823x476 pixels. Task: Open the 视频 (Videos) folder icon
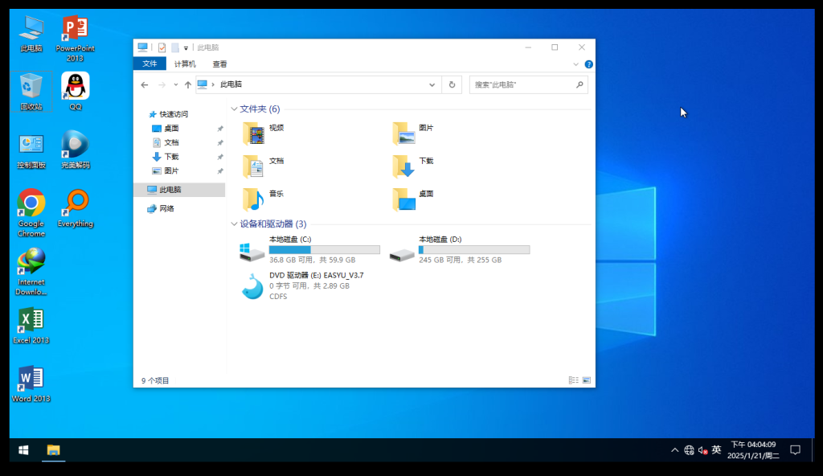point(253,133)
